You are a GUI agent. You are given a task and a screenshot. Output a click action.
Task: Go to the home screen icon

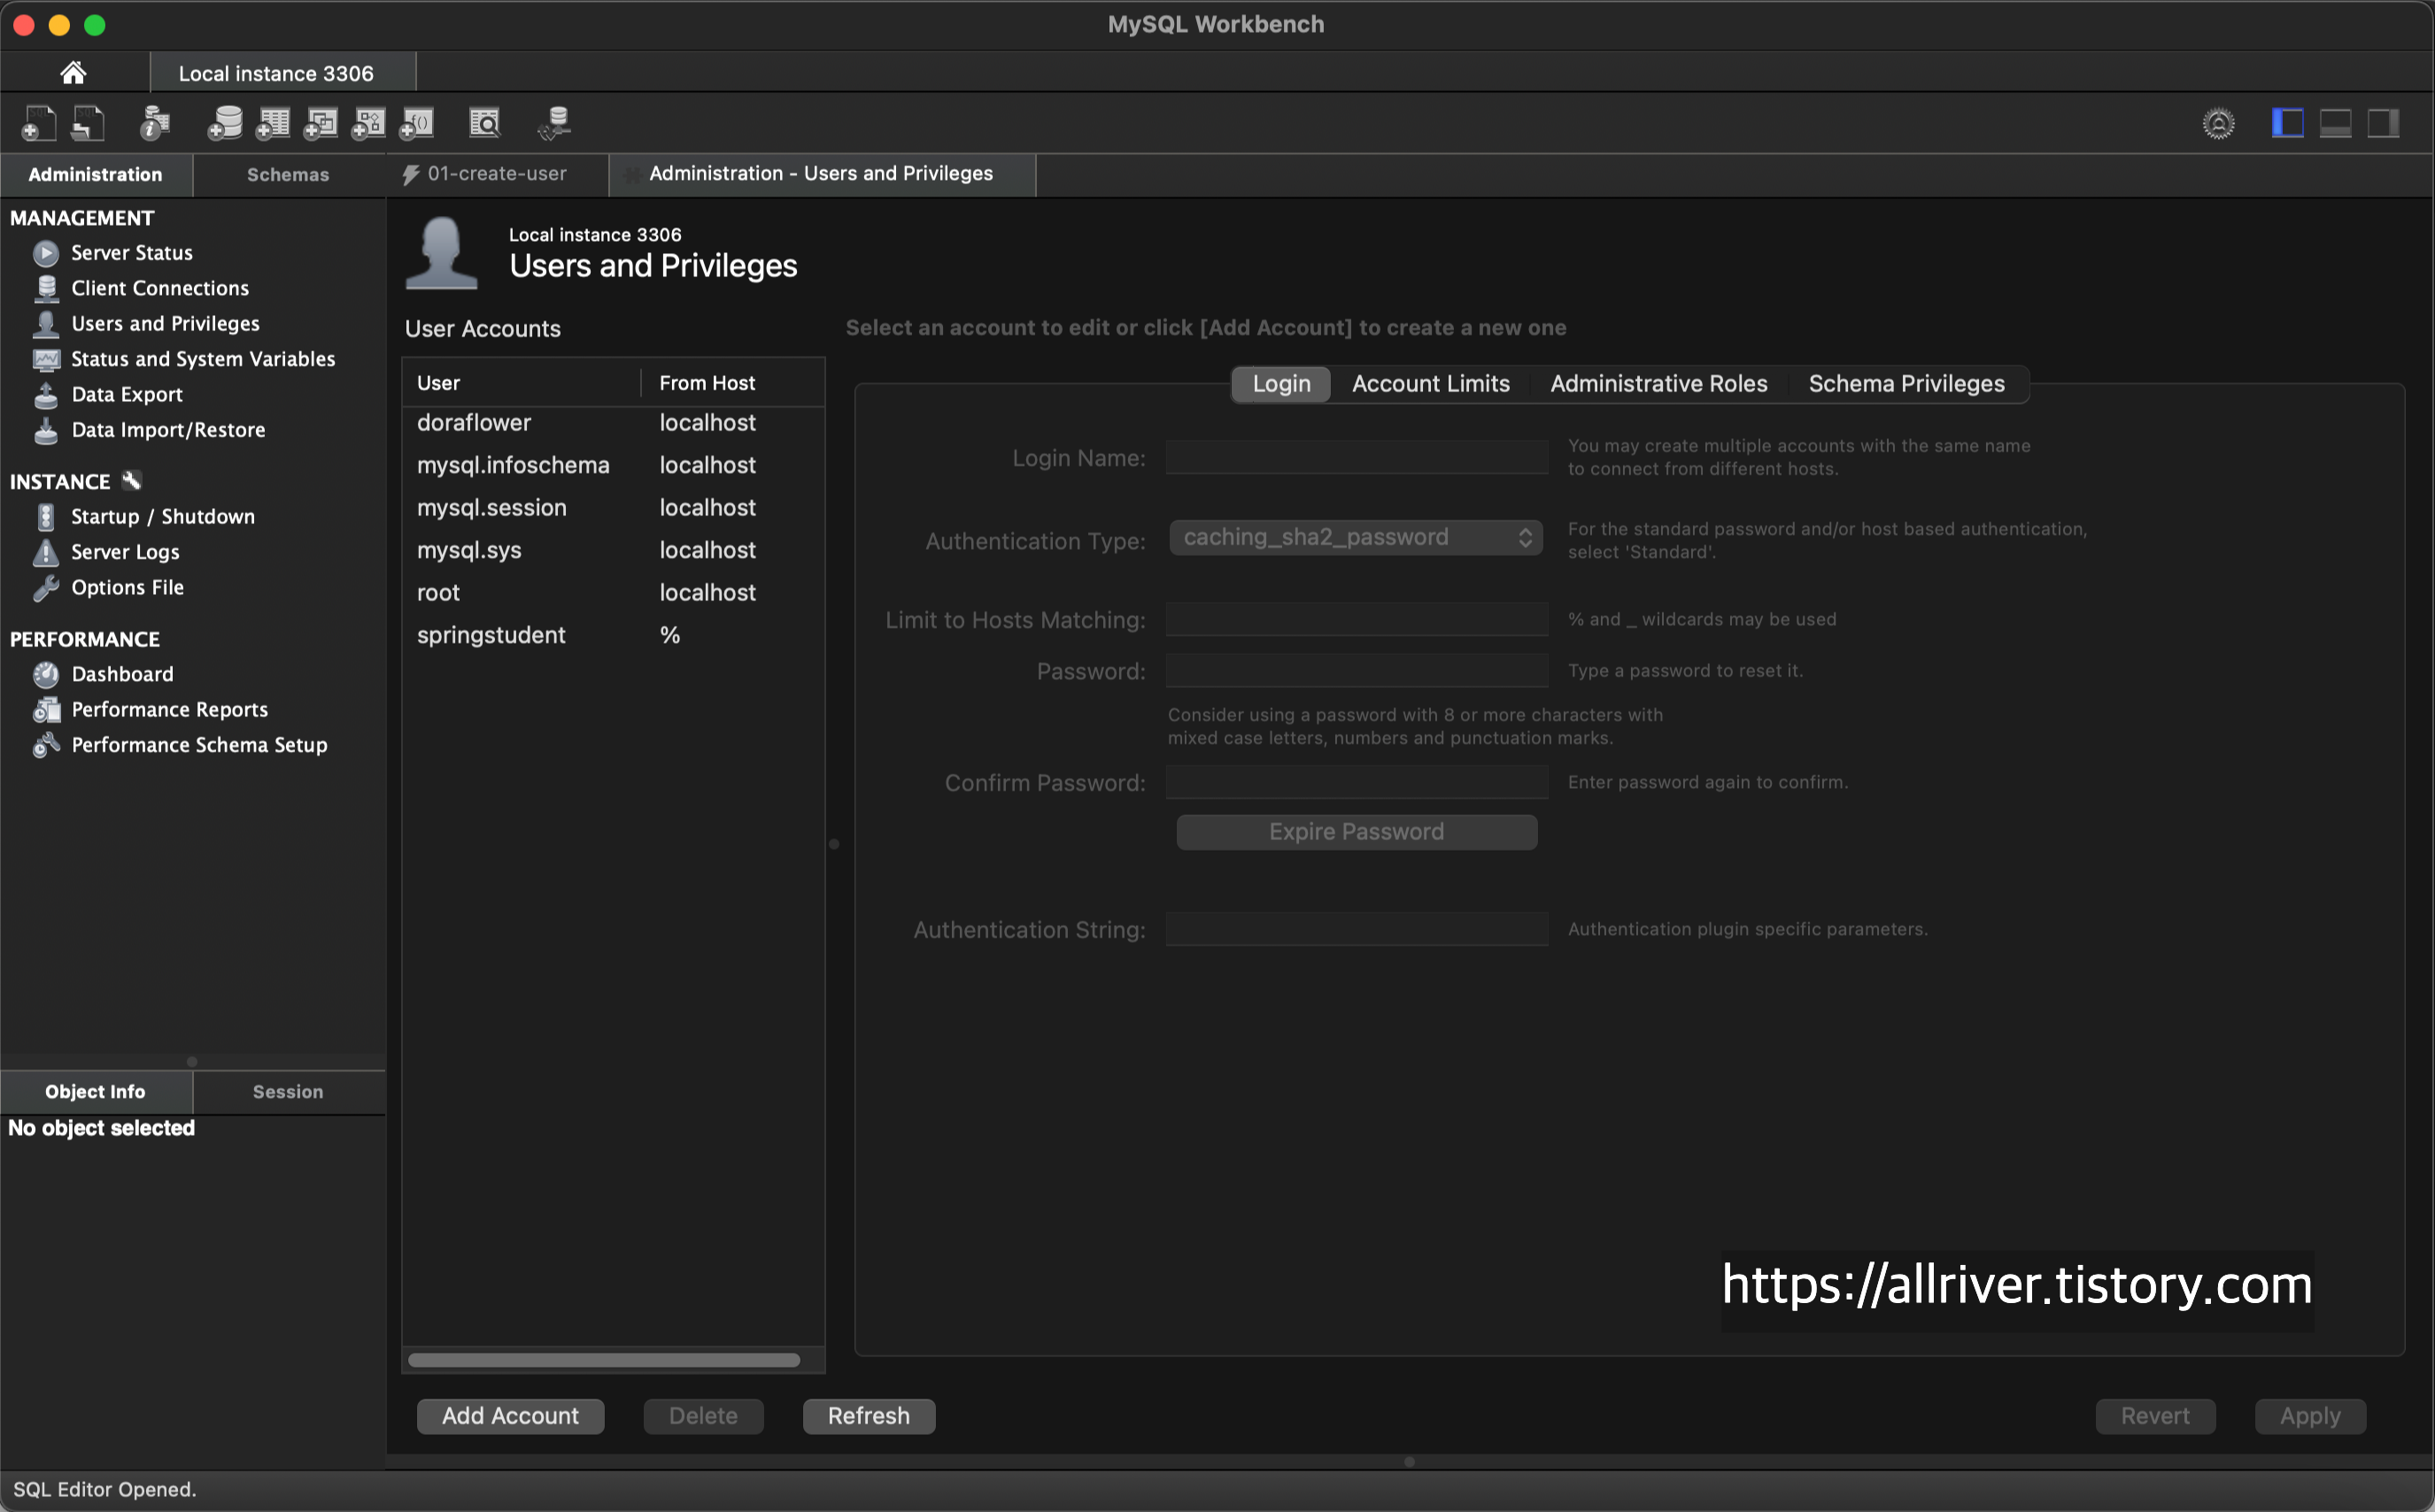pos(73,73)
